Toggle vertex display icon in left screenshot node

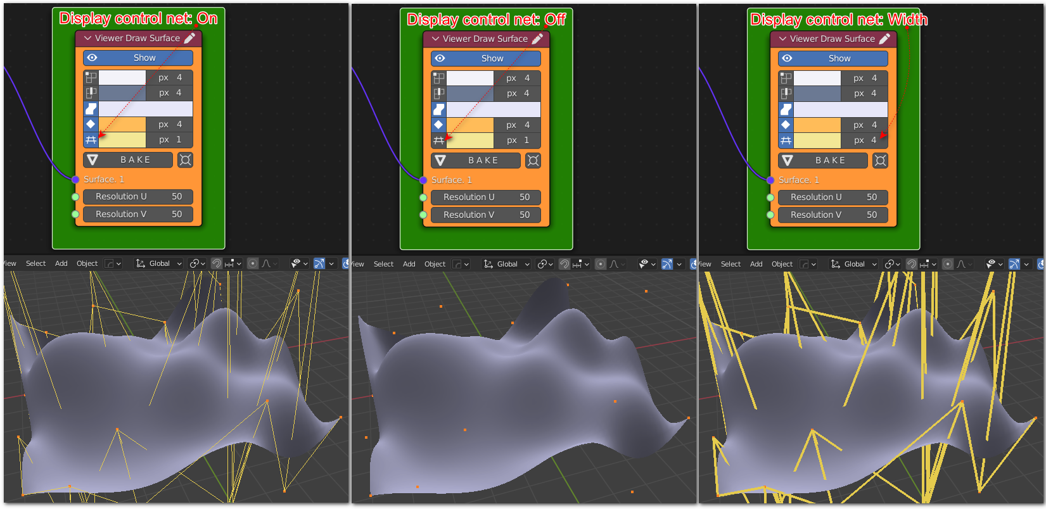point(91,78)
